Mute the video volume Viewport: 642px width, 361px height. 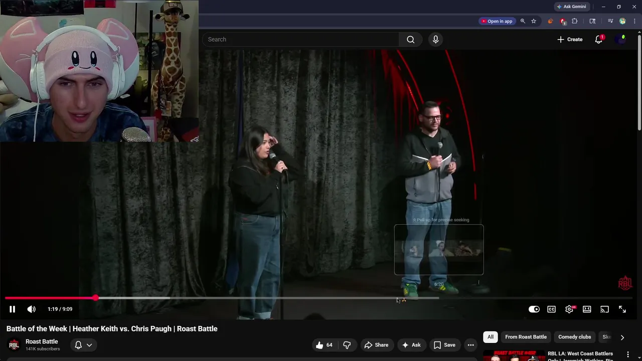click(31, 309)
